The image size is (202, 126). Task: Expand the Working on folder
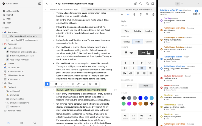click(3, 44)
